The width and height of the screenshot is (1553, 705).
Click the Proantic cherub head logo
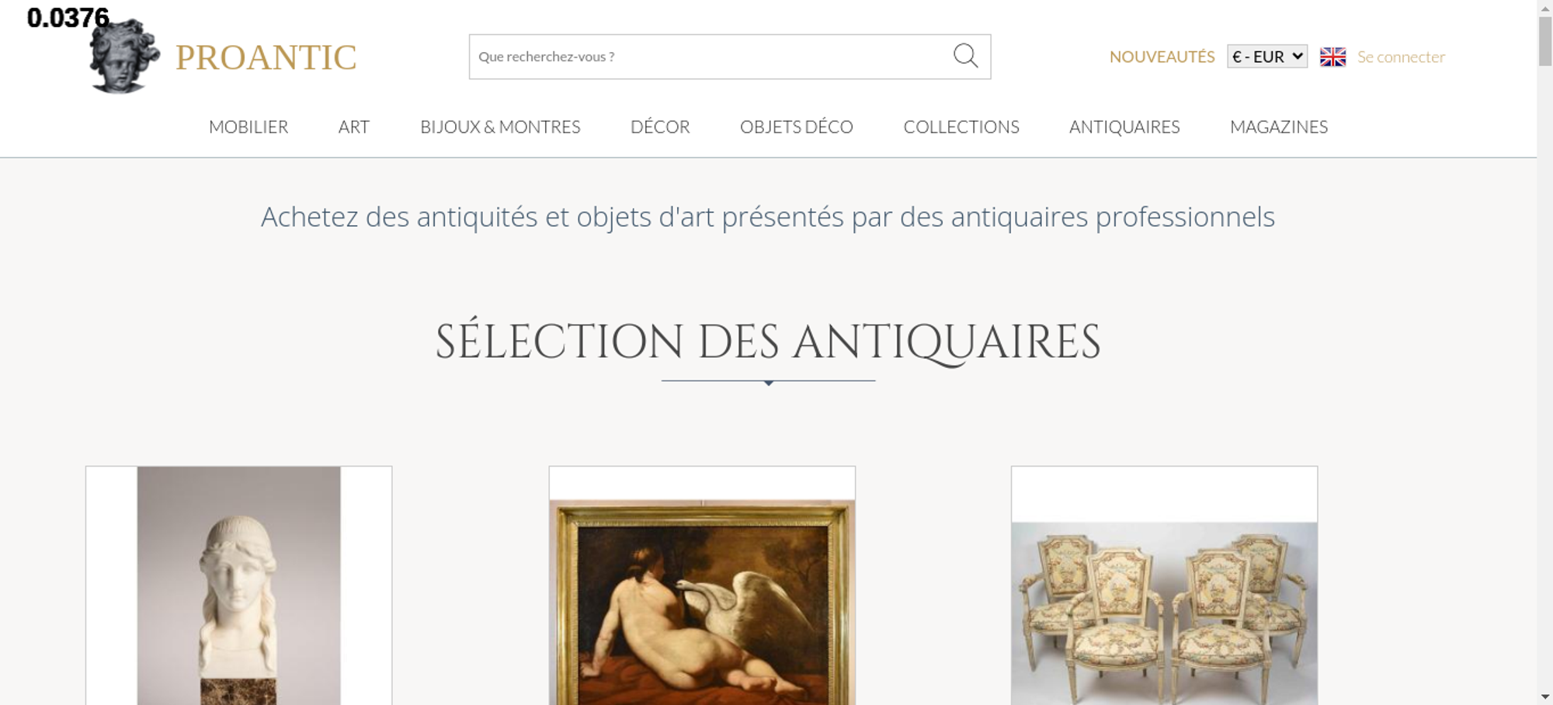tap(124, 57)
